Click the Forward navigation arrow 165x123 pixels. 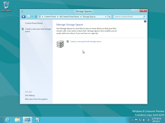(x=28, y=17)
